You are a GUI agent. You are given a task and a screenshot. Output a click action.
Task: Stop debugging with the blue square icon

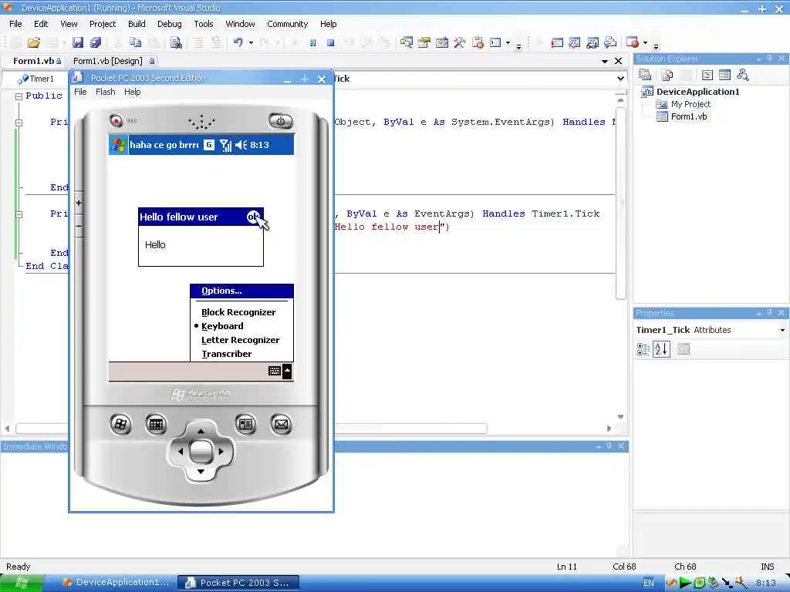click(330, 43)
